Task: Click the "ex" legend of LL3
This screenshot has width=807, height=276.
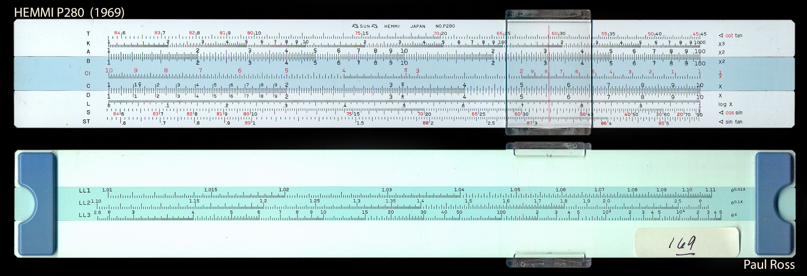Action: tap(734, 215)
